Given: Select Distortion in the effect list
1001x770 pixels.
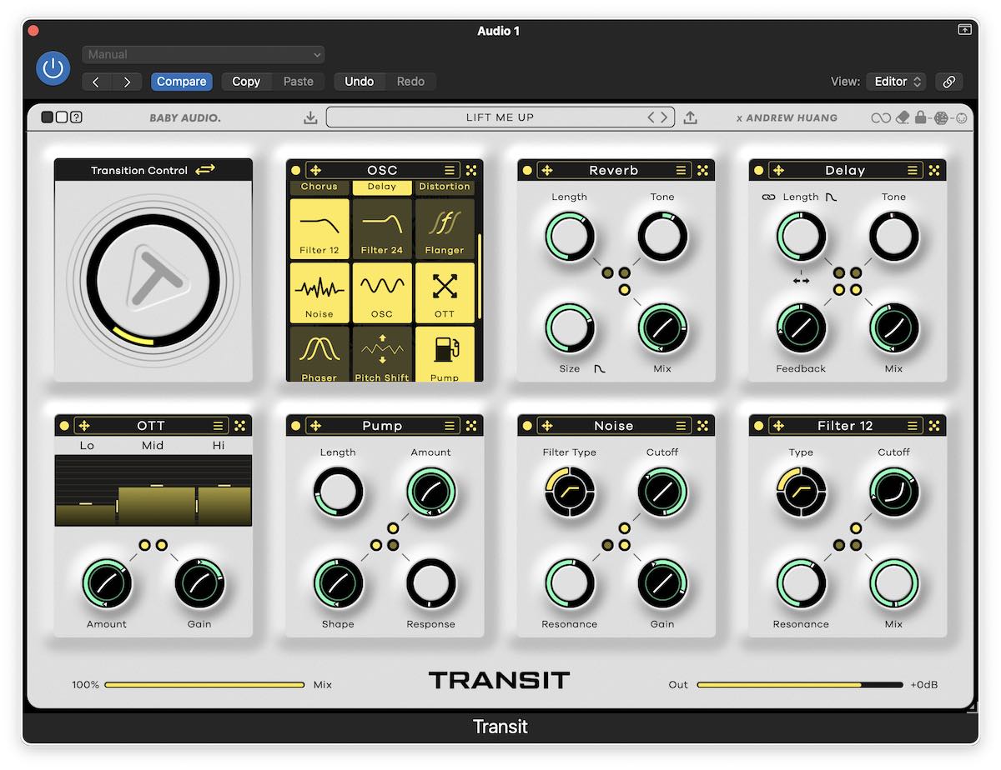Looking at the screenshot, I should click(445, 187).
